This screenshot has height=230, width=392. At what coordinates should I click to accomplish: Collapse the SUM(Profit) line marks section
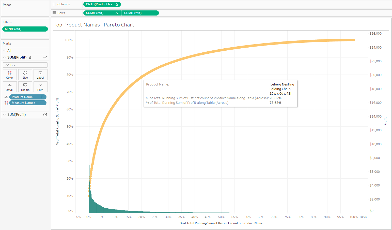click(5, 57)
